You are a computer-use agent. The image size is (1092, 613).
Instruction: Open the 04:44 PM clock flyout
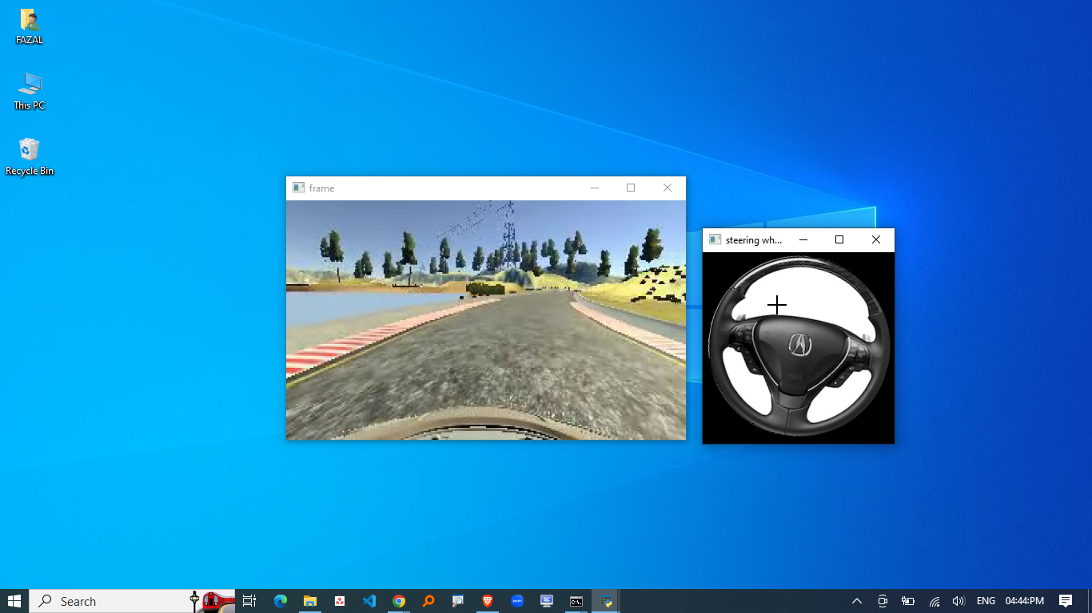(1025, 601)
